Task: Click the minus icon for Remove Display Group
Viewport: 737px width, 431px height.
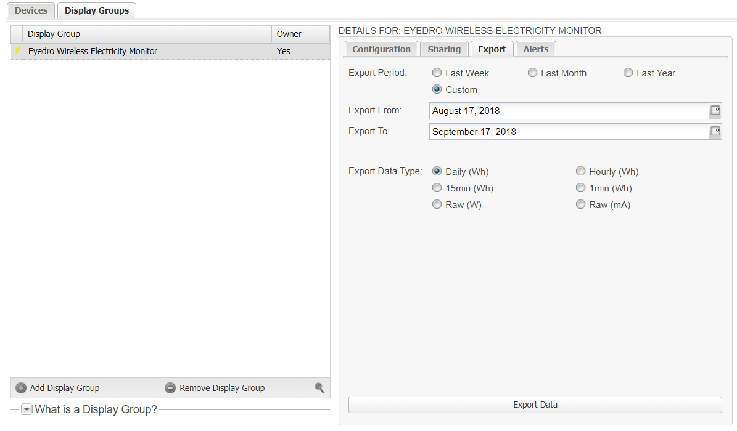Action: click(170, 388)
